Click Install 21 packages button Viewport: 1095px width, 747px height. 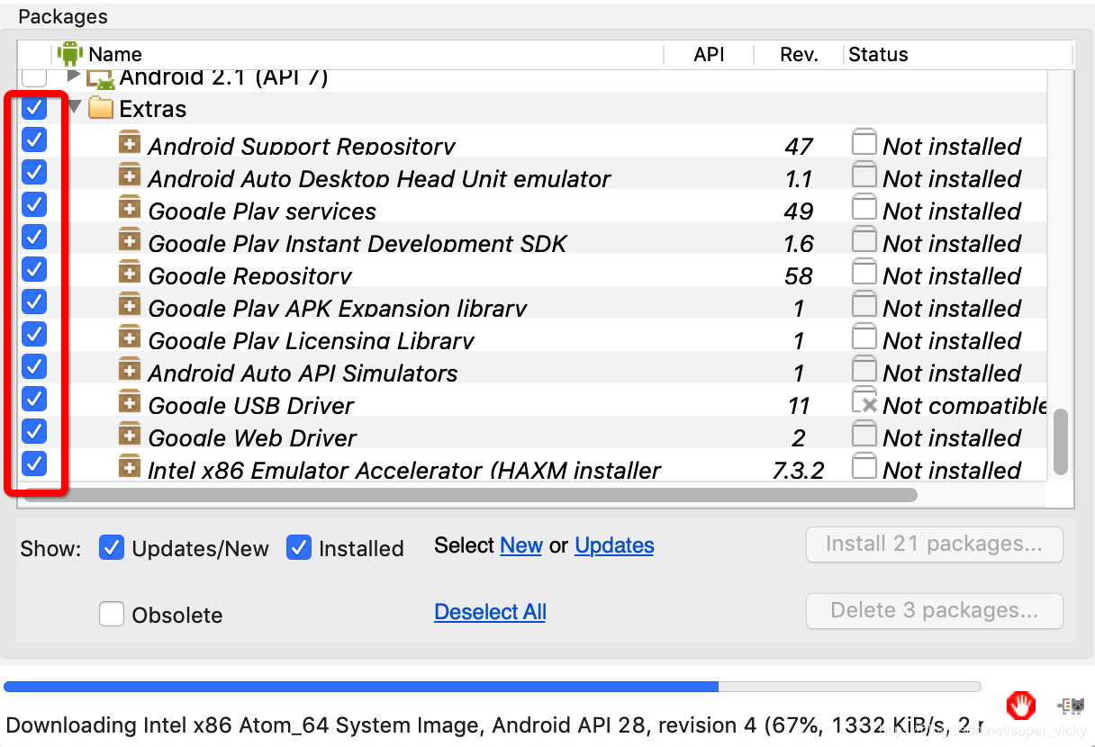tap(934, 544)
